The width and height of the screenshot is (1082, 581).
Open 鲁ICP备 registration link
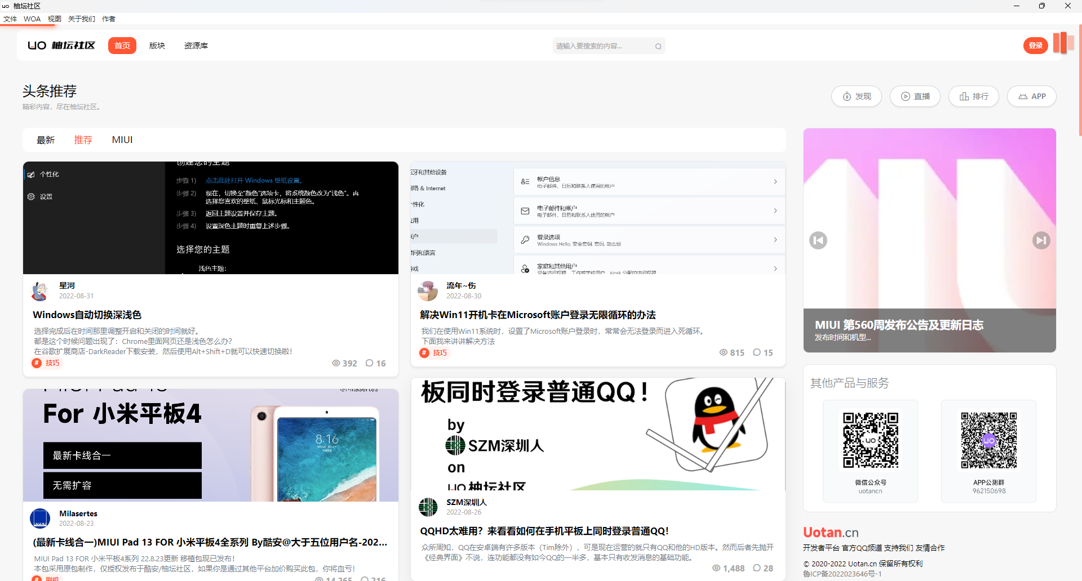coord(842,574)
